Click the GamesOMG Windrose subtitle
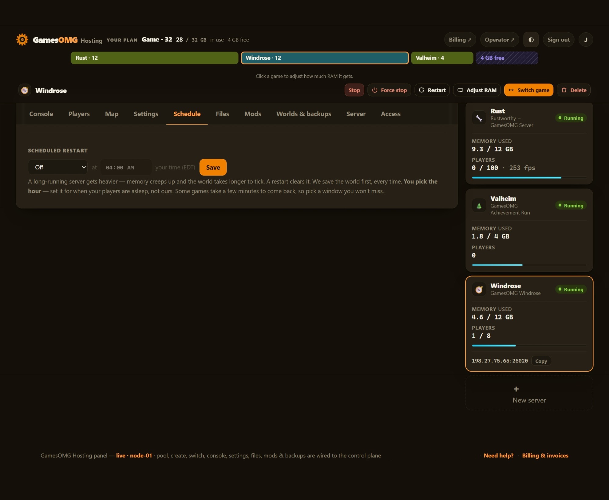Screen dimensions: 609x500 [x=516, y=293]
